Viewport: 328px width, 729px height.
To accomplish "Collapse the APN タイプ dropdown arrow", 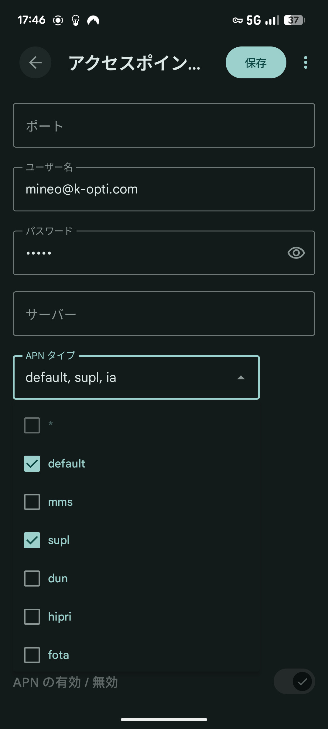I will tap(241, 378).
